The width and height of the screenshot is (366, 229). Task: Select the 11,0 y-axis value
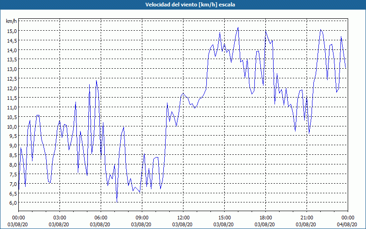pyautogui.click(x=11, y=108)
